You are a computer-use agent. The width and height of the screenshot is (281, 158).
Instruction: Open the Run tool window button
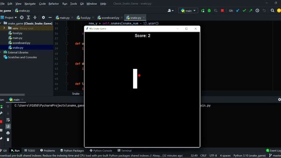coord(15,151)
